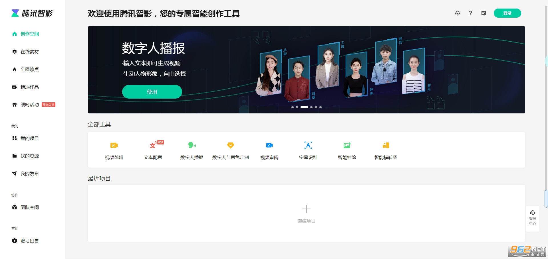The image size is (548, 259).
Task: Open the 数字人与音色定制 diamond icon
Action: click(x=231, y=145)
